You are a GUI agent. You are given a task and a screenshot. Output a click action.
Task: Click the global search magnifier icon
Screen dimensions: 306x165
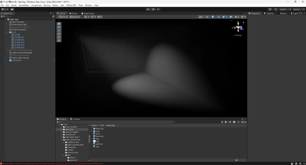(276, 9)
